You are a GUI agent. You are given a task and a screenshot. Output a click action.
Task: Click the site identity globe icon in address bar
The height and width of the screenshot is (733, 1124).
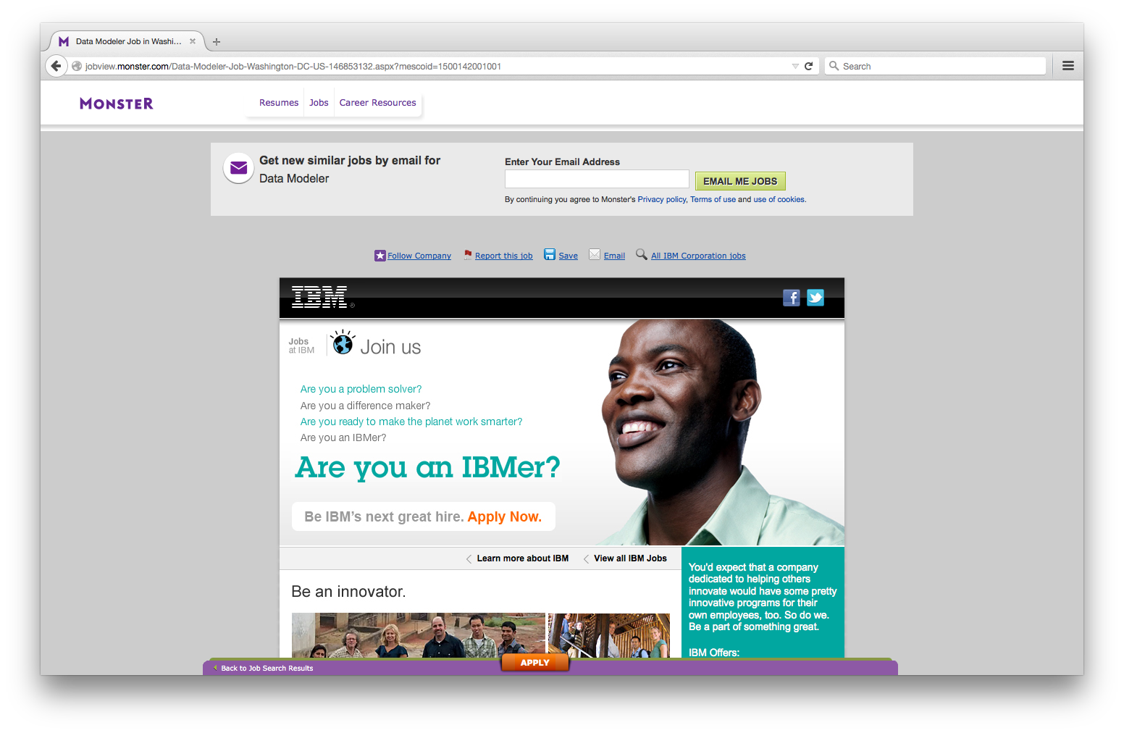[77, 66]
